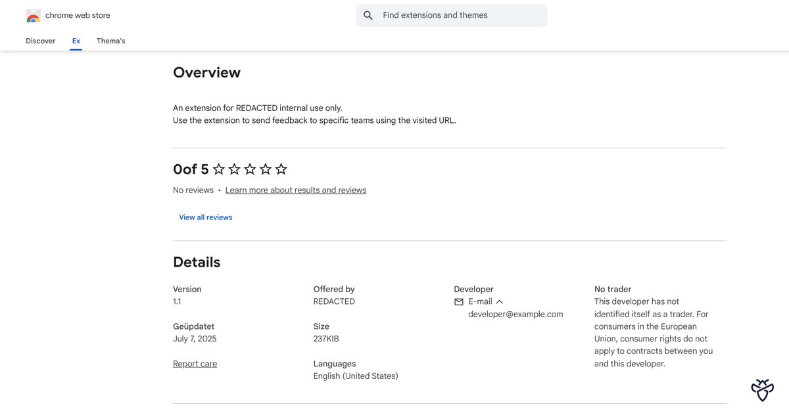The height and width of the screenshot is (417, 789).
Task: Click the No trader label
Action: click(613, 289)
